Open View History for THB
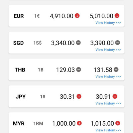The width and height of the screenshot is (133, 133). pos(108,76)
